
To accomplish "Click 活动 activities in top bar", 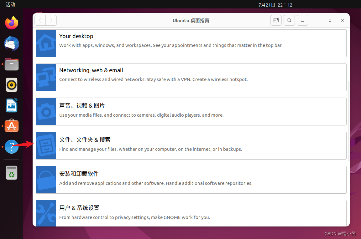I will click(x=10, y=5).
